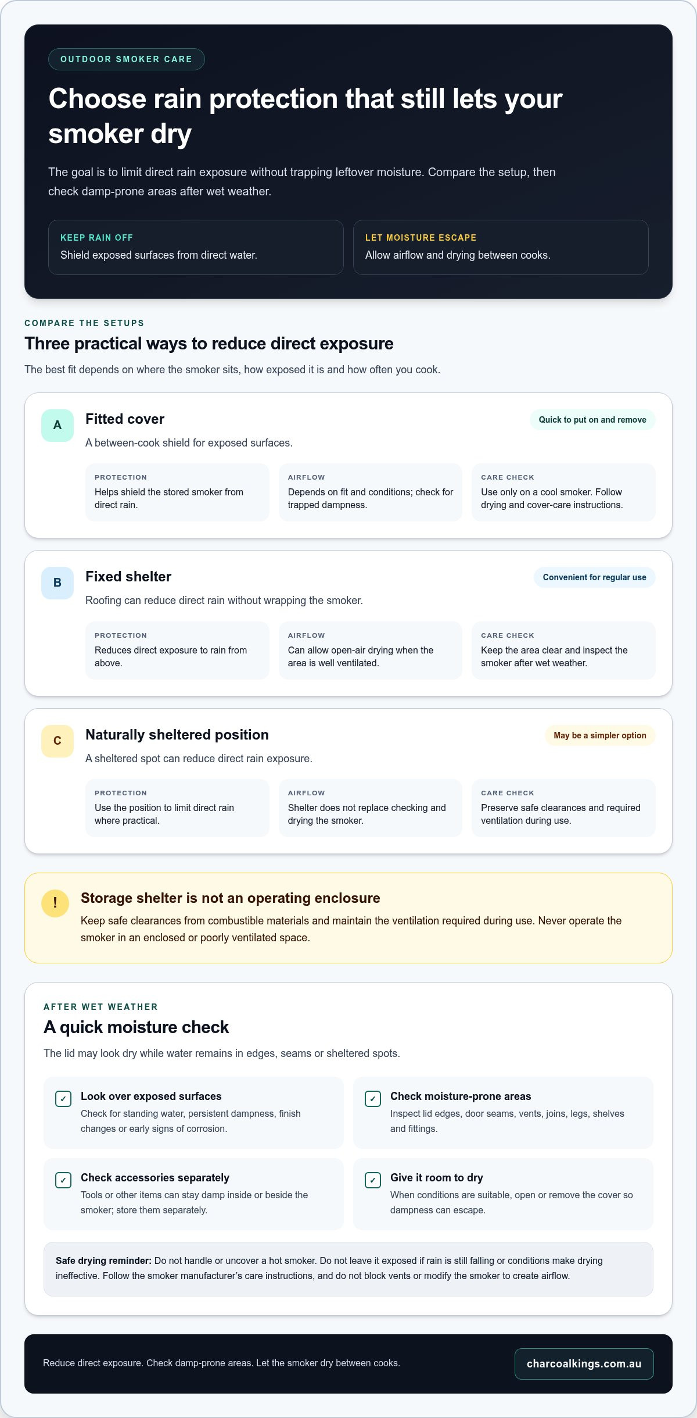Select the Let Moisture Escape card
The image size is (697, 1418).
pyautogui.click(x=501, y=247)
